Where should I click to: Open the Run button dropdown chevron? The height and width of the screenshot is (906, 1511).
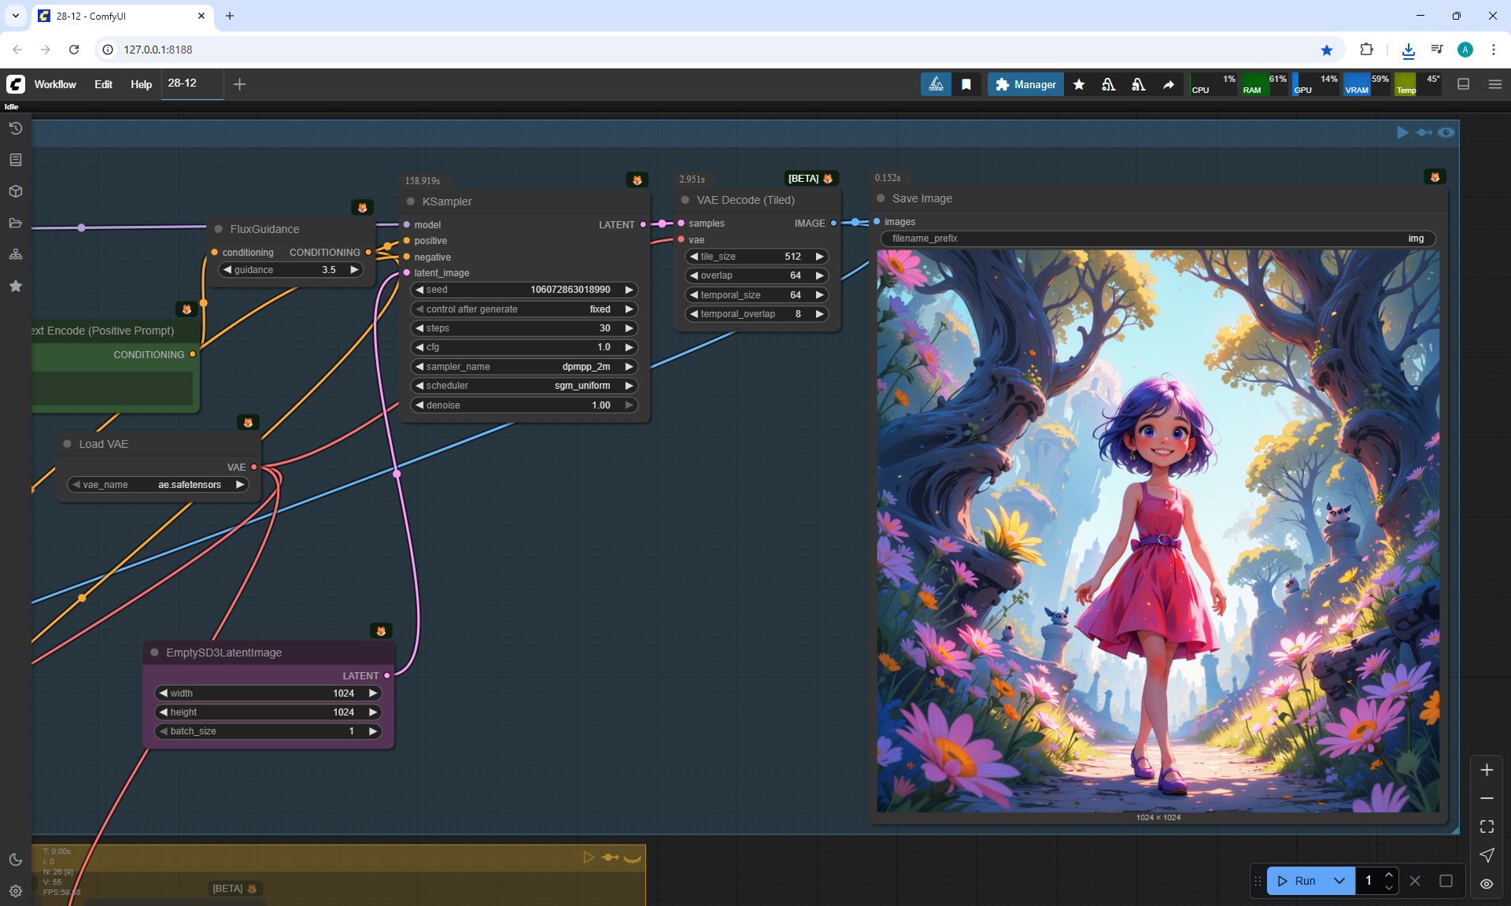coord(1339,881)
